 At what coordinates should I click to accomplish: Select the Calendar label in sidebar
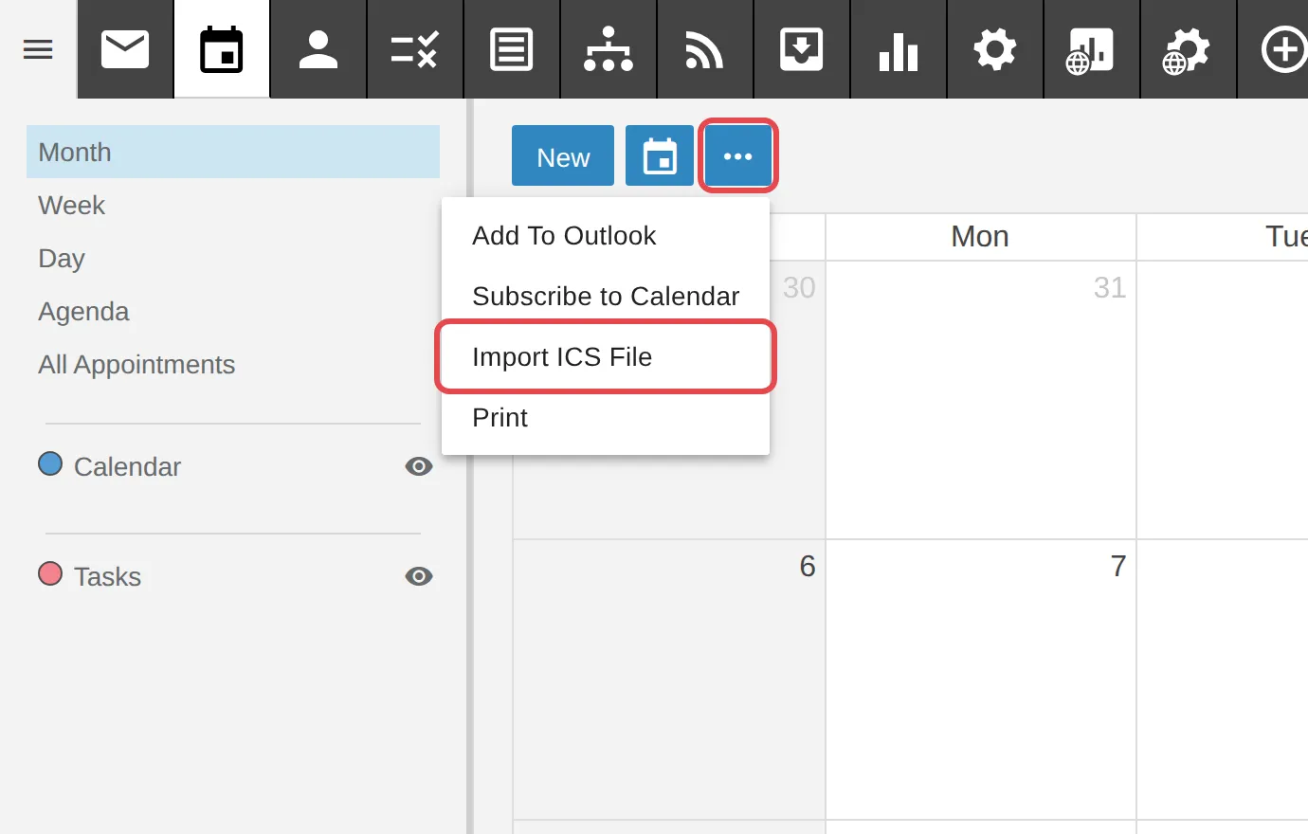[127, 466]
